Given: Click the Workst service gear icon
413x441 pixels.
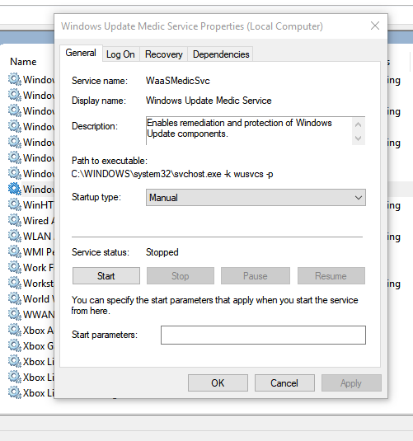Looking at the screenshot, I should 15,283.
